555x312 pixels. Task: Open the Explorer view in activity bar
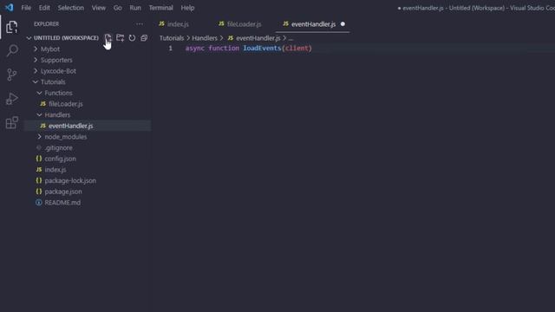(11, 27)
